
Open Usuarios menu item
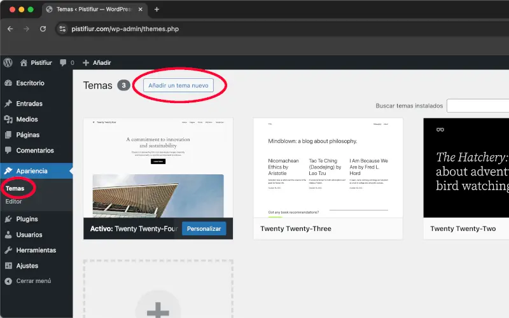(29, 235)
